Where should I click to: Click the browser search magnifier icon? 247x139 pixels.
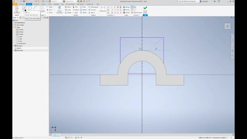pyautogui.click(x=45, y=18)
